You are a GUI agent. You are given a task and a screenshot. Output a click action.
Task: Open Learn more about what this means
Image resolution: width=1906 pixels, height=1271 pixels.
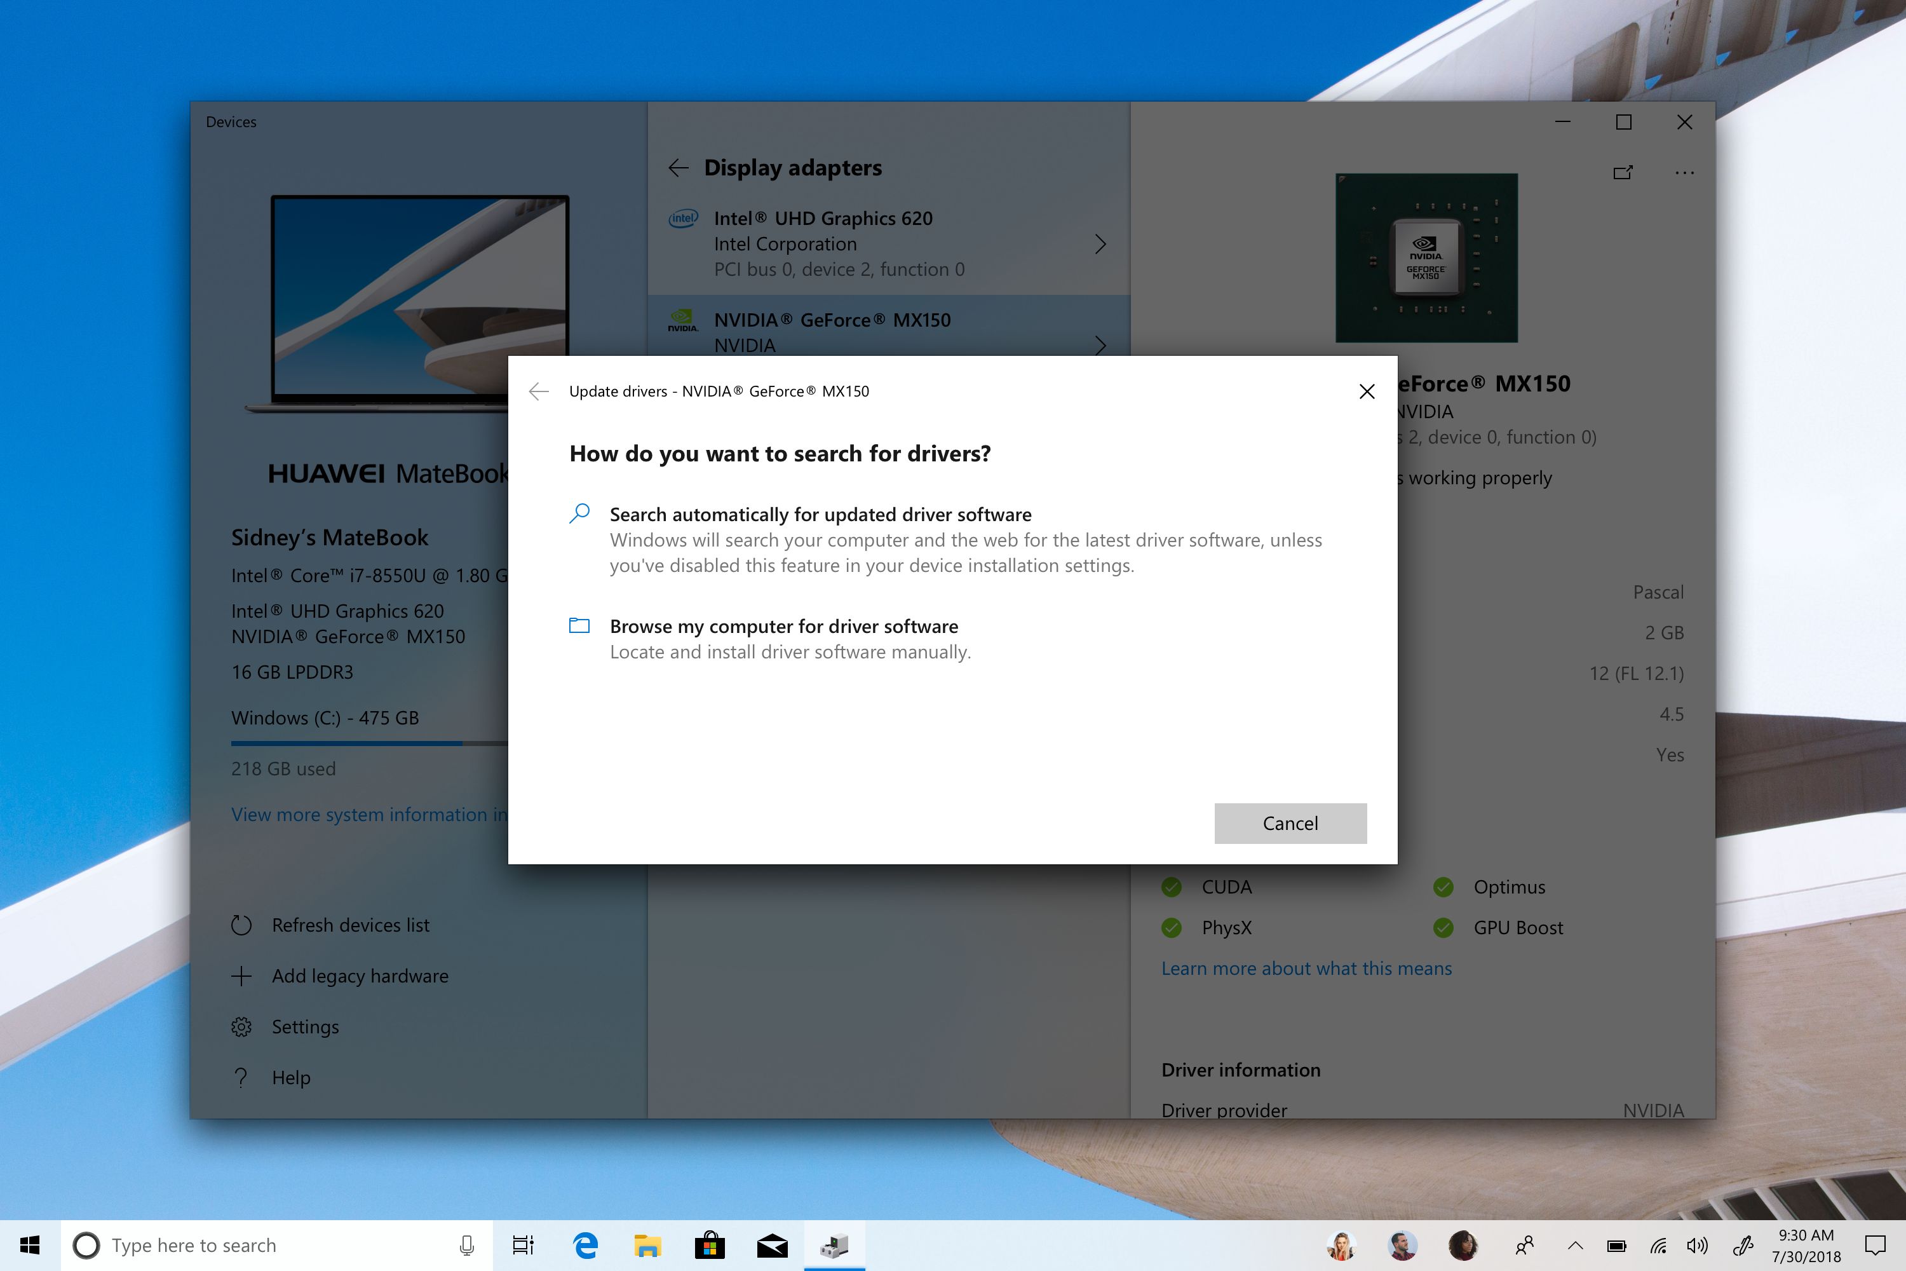pyautogui.click(x=1306, y=969)
